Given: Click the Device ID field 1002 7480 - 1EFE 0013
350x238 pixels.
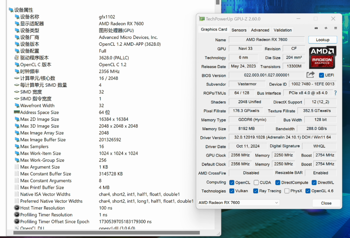Looking at the screenshot, I should click(x=313, y=84).
